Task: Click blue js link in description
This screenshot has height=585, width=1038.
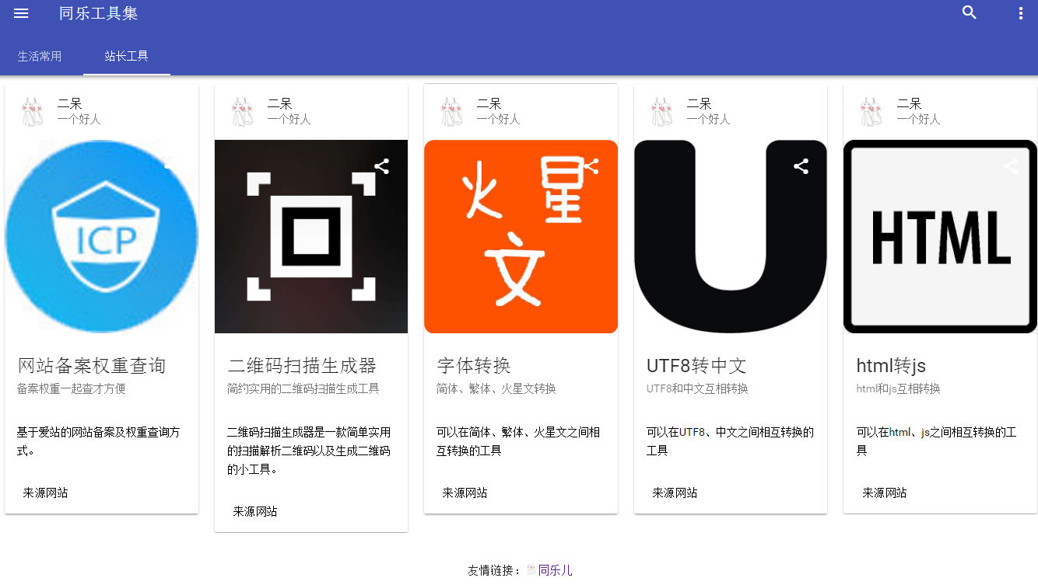Action: tap(925, 433)
